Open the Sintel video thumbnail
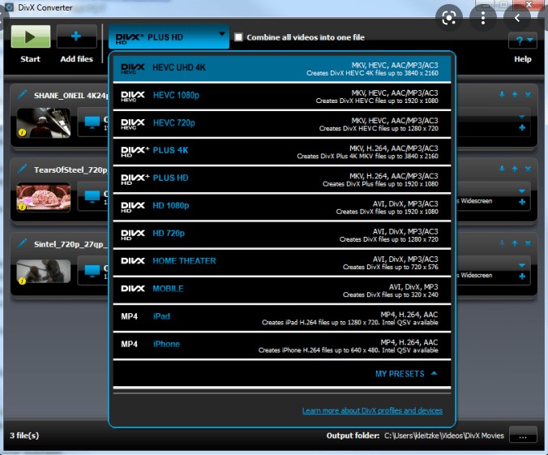This screenshot has width=548, height=455. click(x=43, y=272)
